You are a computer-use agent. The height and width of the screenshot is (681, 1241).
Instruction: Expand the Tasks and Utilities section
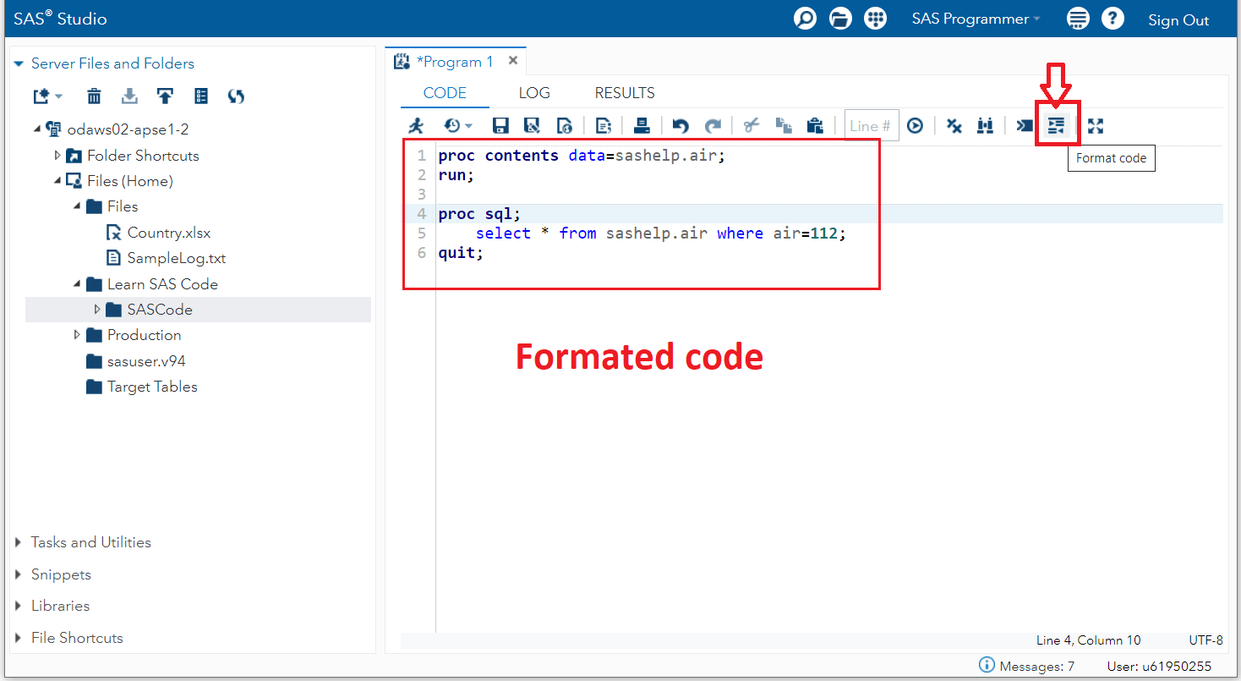[x=19, y=542]
